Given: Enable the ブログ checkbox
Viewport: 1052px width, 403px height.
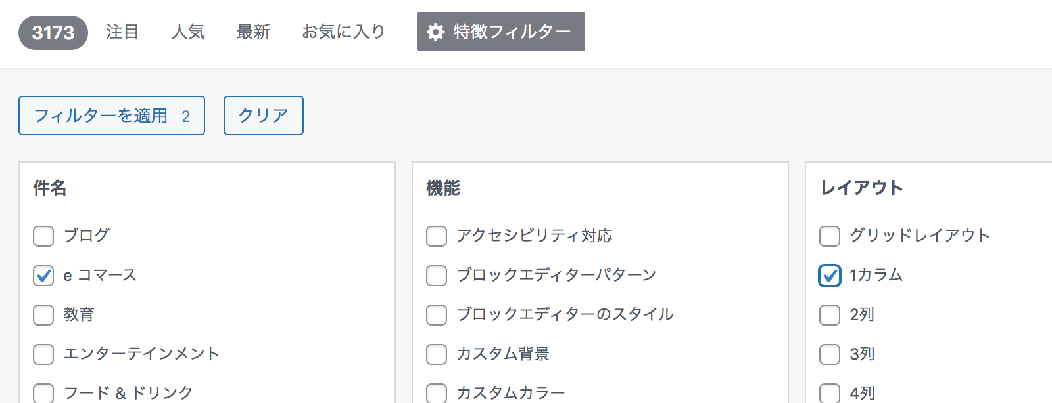Looking at the screenshot, I should [43, 236].
